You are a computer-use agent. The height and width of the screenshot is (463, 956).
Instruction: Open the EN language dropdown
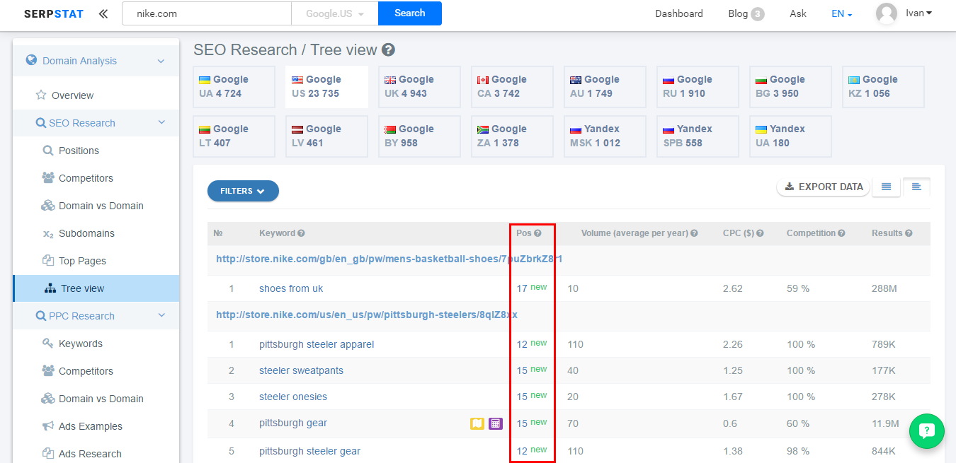(842, 13)
